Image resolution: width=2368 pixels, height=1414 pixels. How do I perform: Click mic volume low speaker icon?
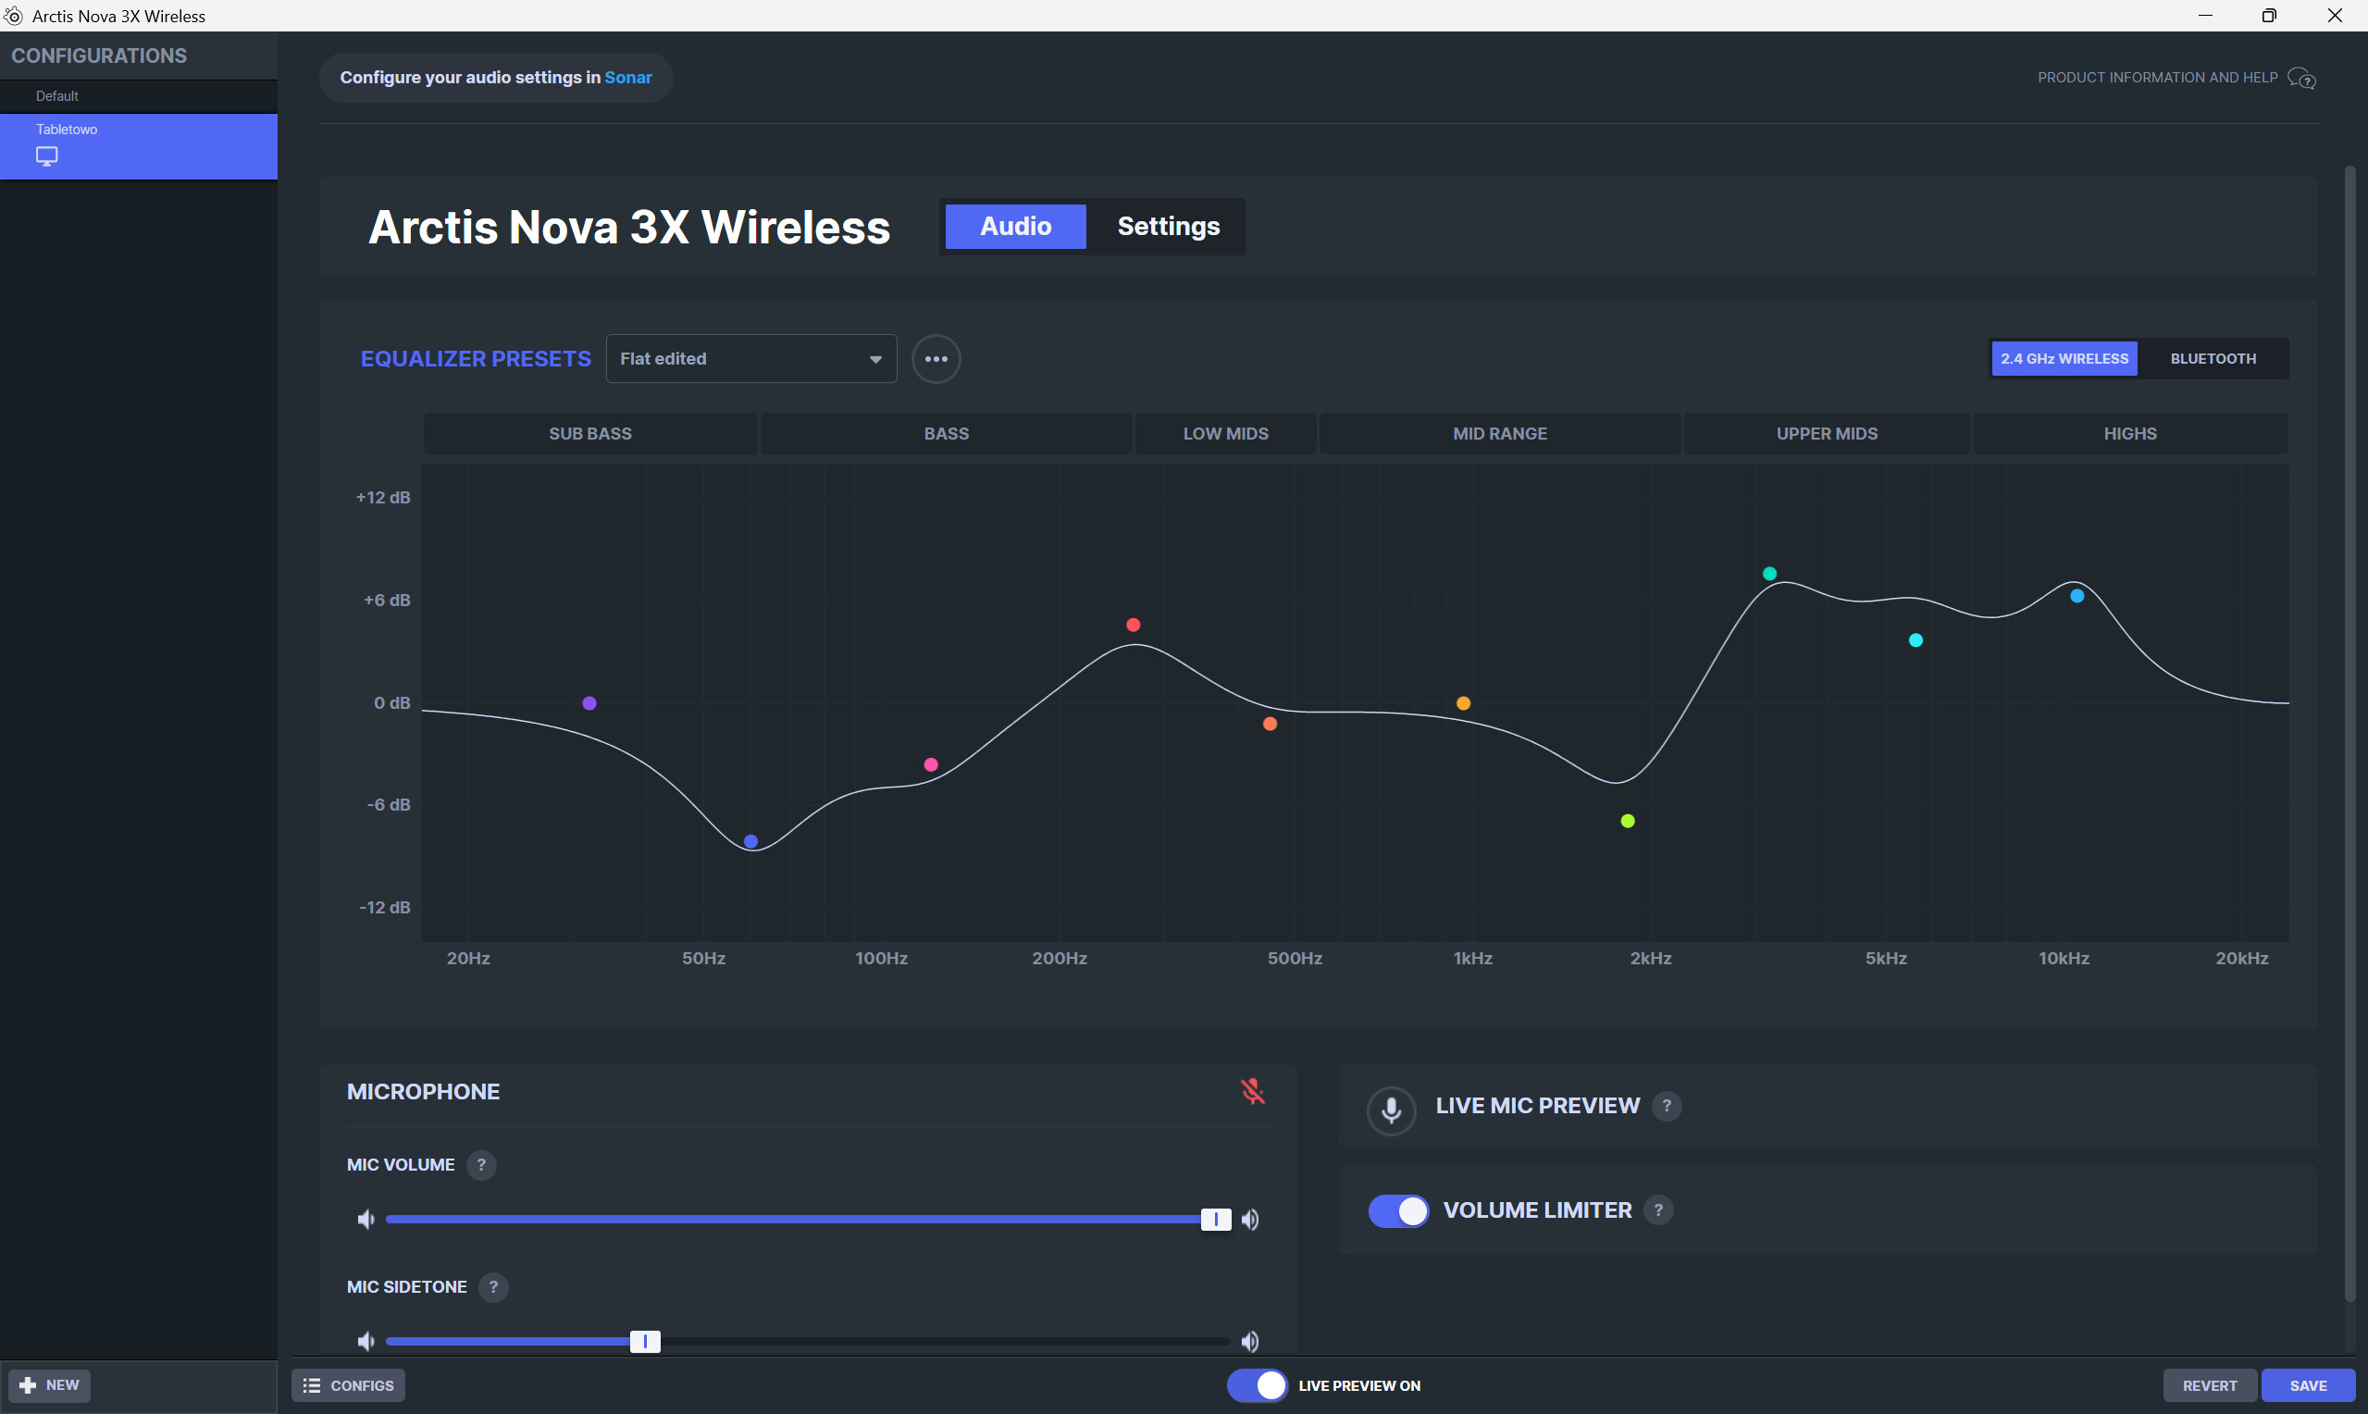(366, 1220)
